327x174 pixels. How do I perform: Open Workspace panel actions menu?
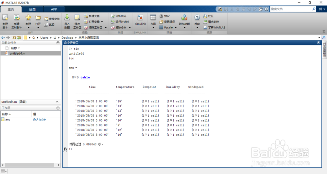pos(58,108)
